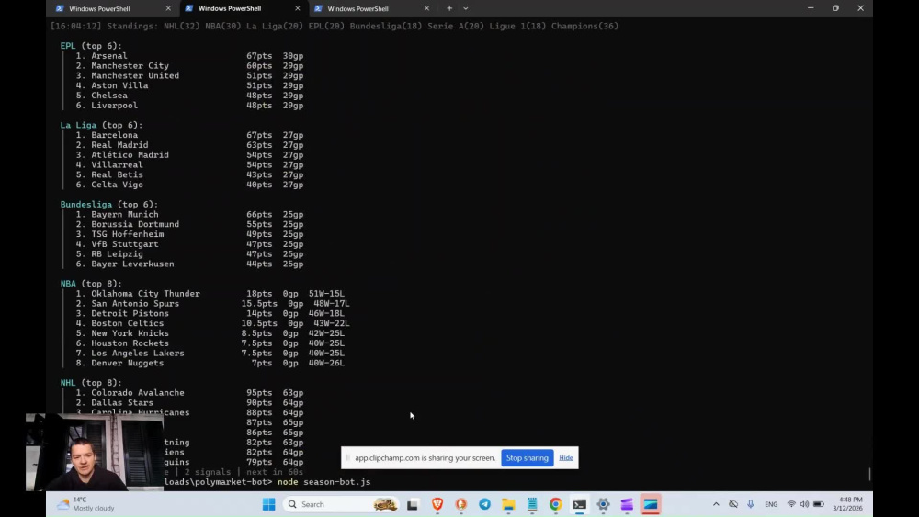Click the San Antonio Spurs row
The image size is (919, 517).
tap(212, 303)
